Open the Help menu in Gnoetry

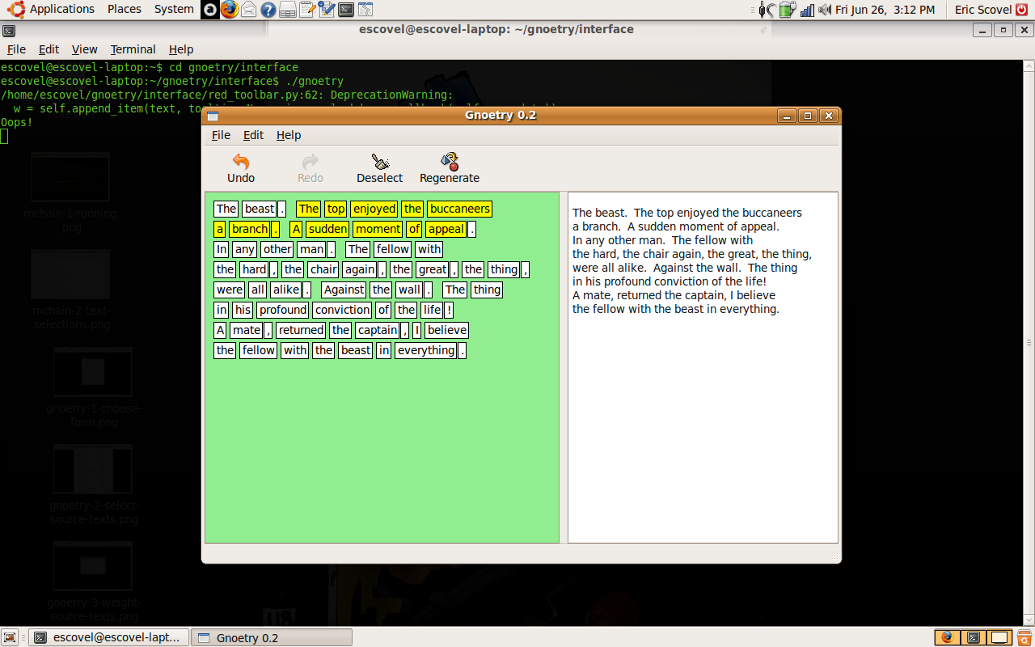coord(288,135)
